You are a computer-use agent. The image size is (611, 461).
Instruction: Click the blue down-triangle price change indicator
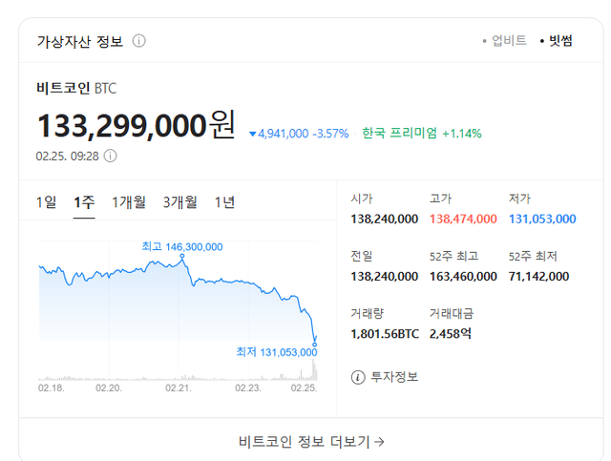[252, 134]
